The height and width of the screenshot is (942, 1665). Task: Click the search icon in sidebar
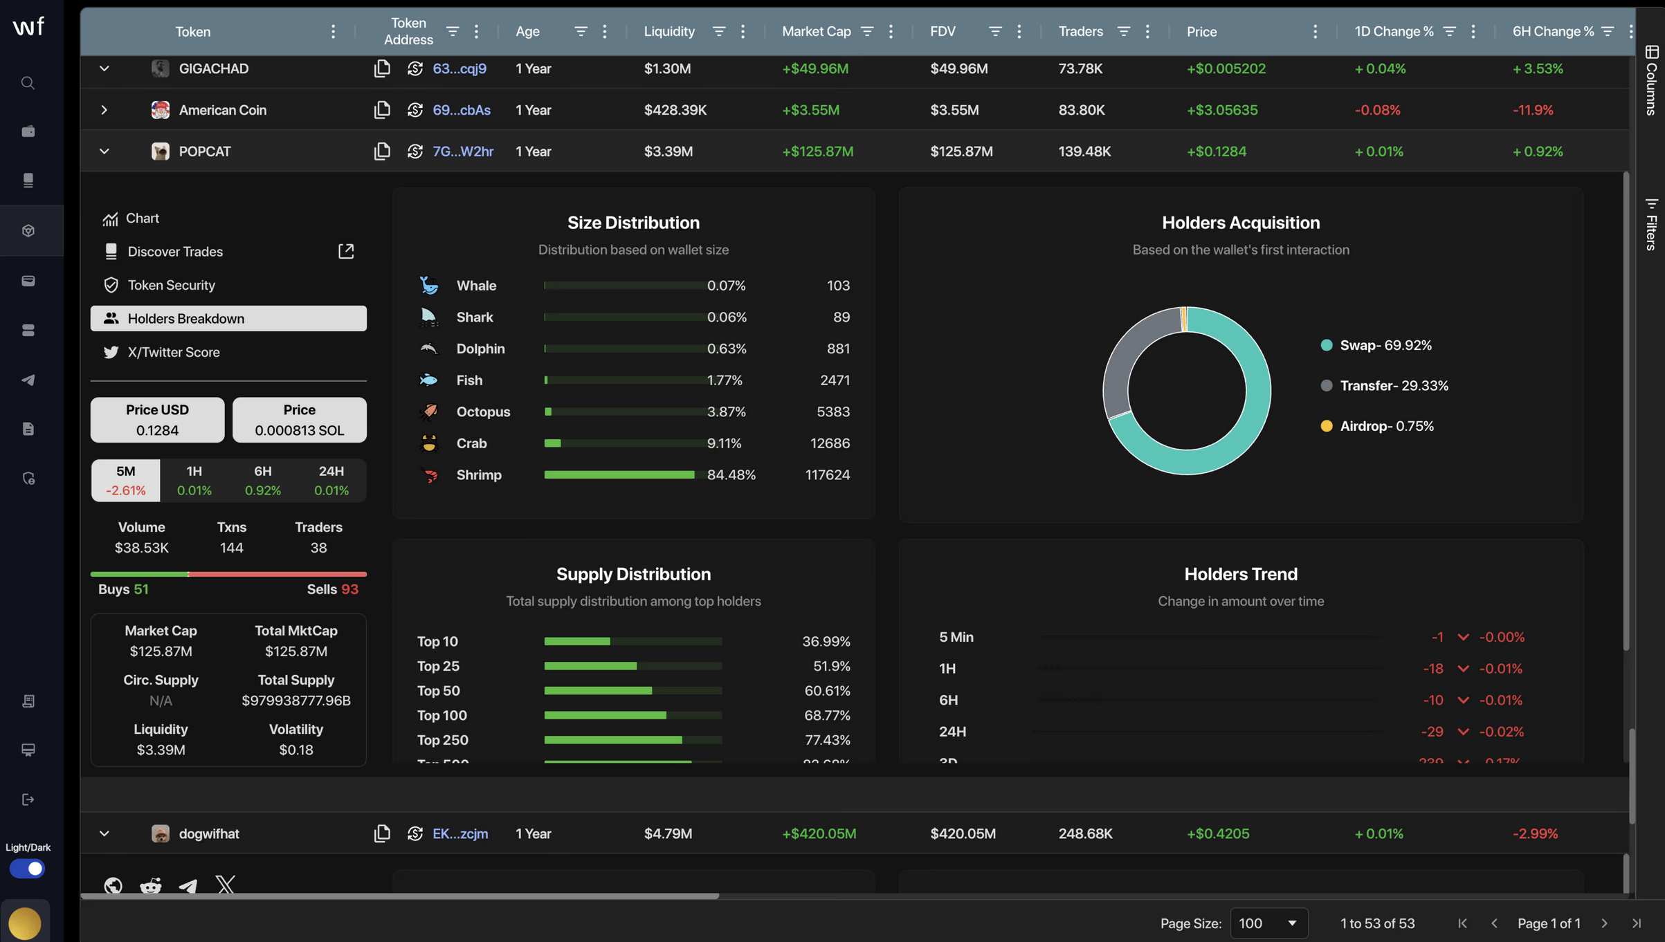[28, 83]
